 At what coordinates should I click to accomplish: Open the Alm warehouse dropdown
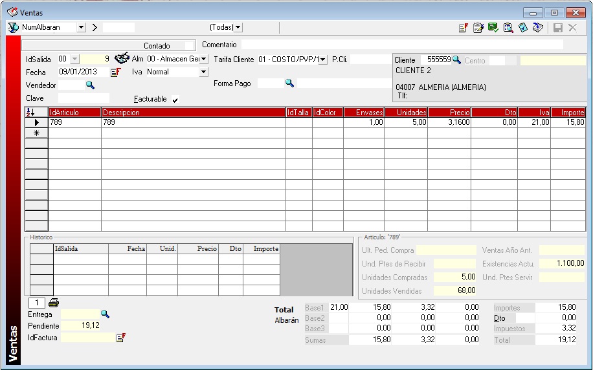(203, 59)
